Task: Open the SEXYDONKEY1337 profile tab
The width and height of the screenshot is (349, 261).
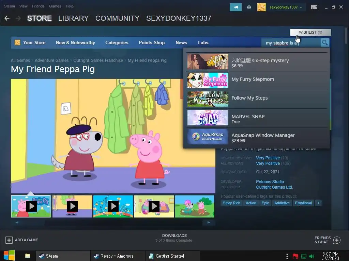Action: [179, 18]
